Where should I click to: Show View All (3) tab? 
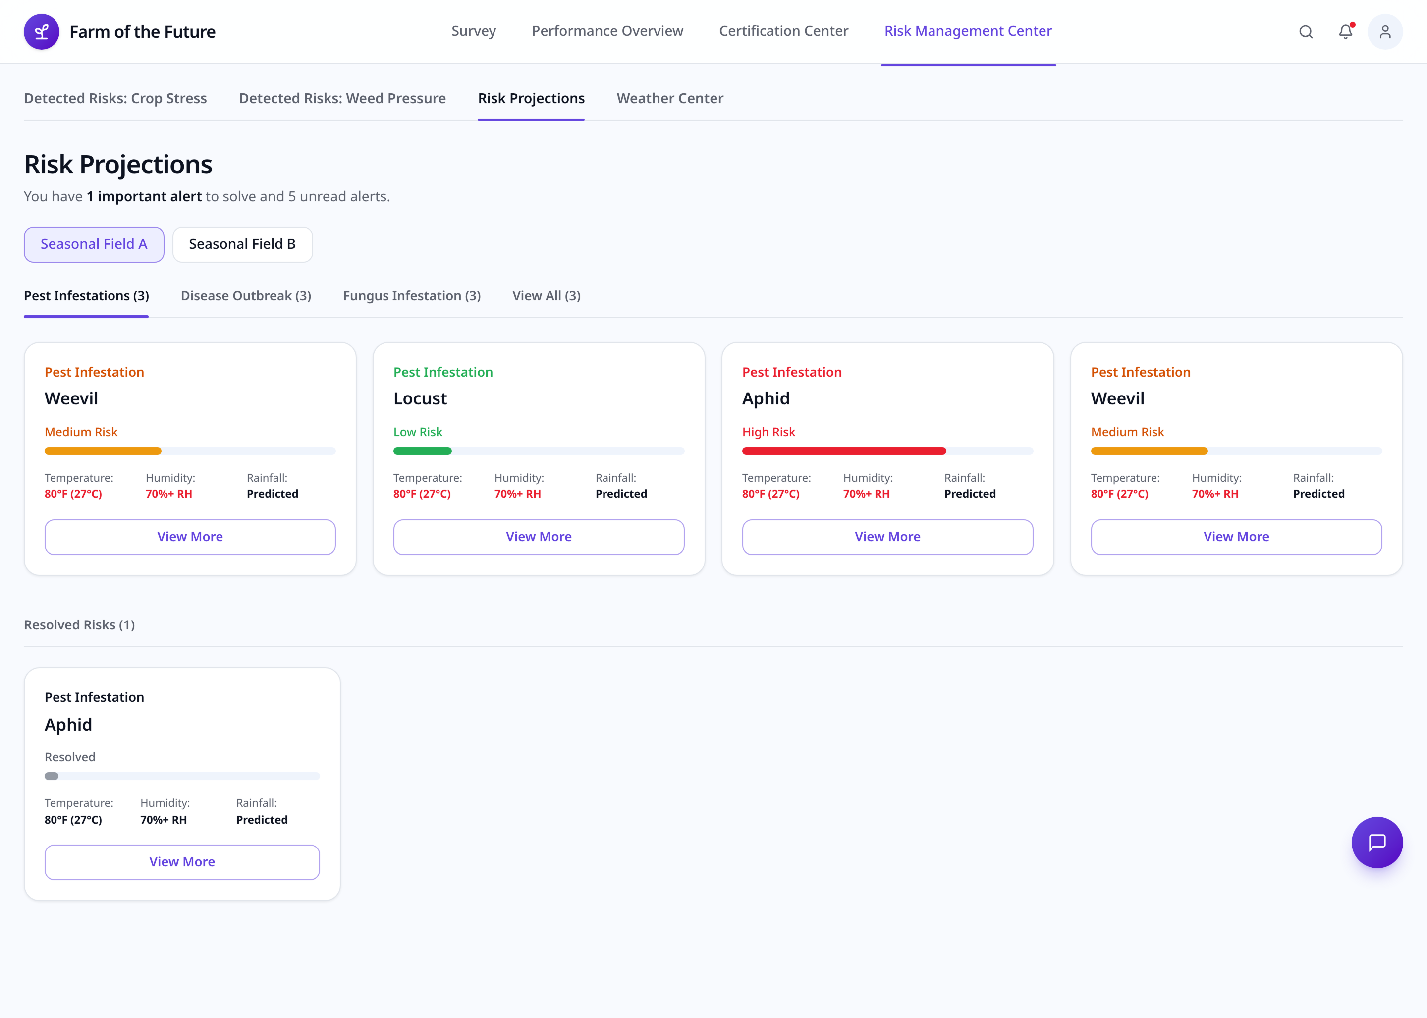(547, 296)
